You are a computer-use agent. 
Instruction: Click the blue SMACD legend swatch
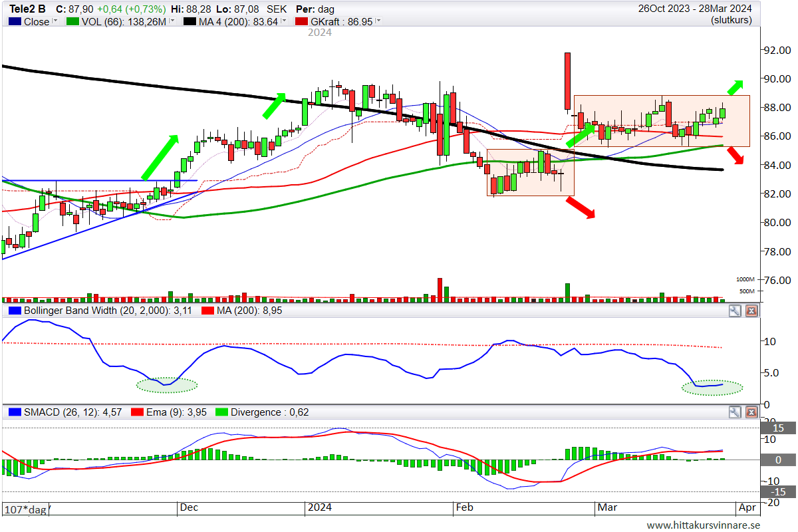pyautogui.click(x=15, y=412)
